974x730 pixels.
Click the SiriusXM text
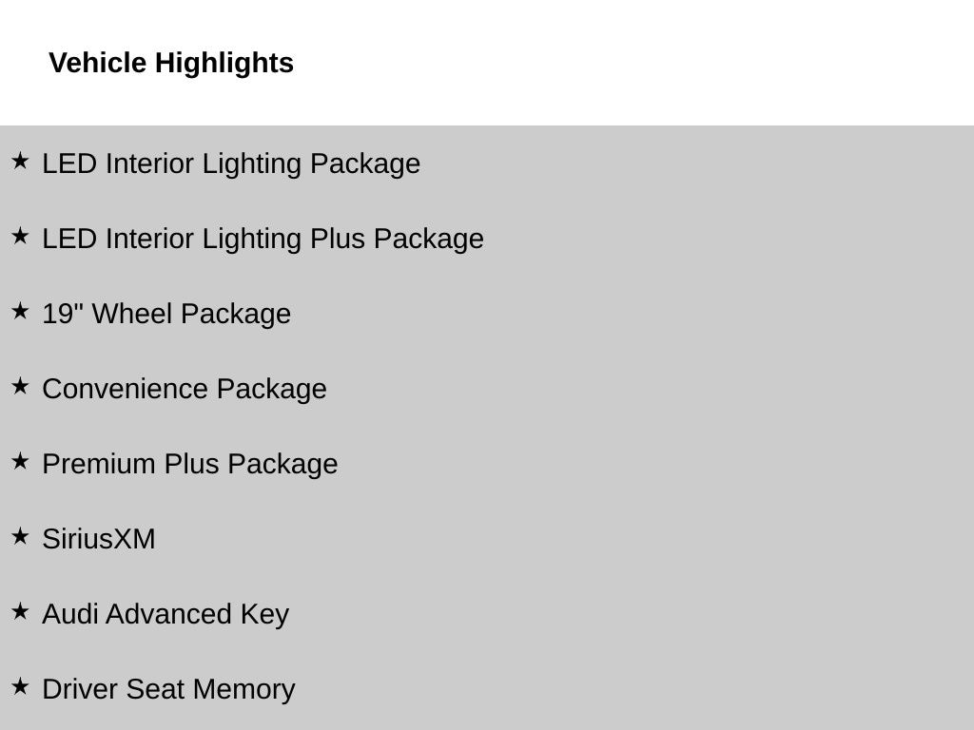point(99,539)
